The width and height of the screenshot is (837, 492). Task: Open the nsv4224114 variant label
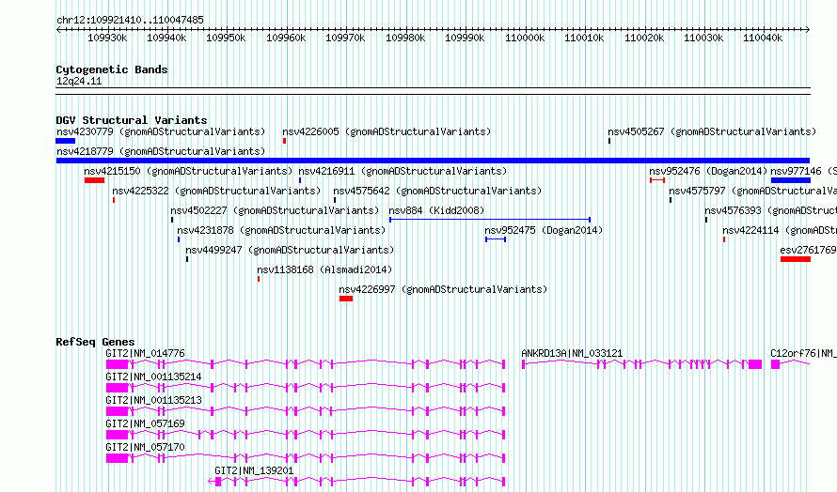[780, 230]
